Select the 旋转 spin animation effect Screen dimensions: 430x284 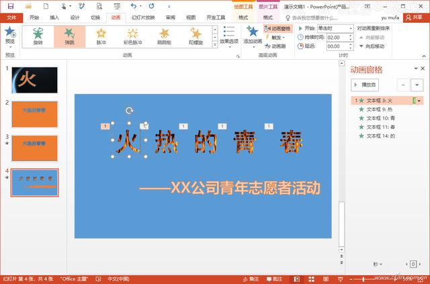pos(38,36)
